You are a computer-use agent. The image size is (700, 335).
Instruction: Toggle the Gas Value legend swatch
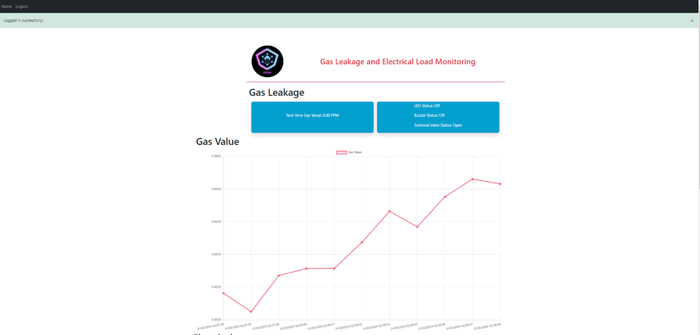coord(341,153)
